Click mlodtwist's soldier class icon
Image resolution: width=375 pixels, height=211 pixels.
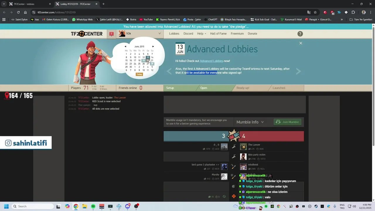tap(233, 167)
